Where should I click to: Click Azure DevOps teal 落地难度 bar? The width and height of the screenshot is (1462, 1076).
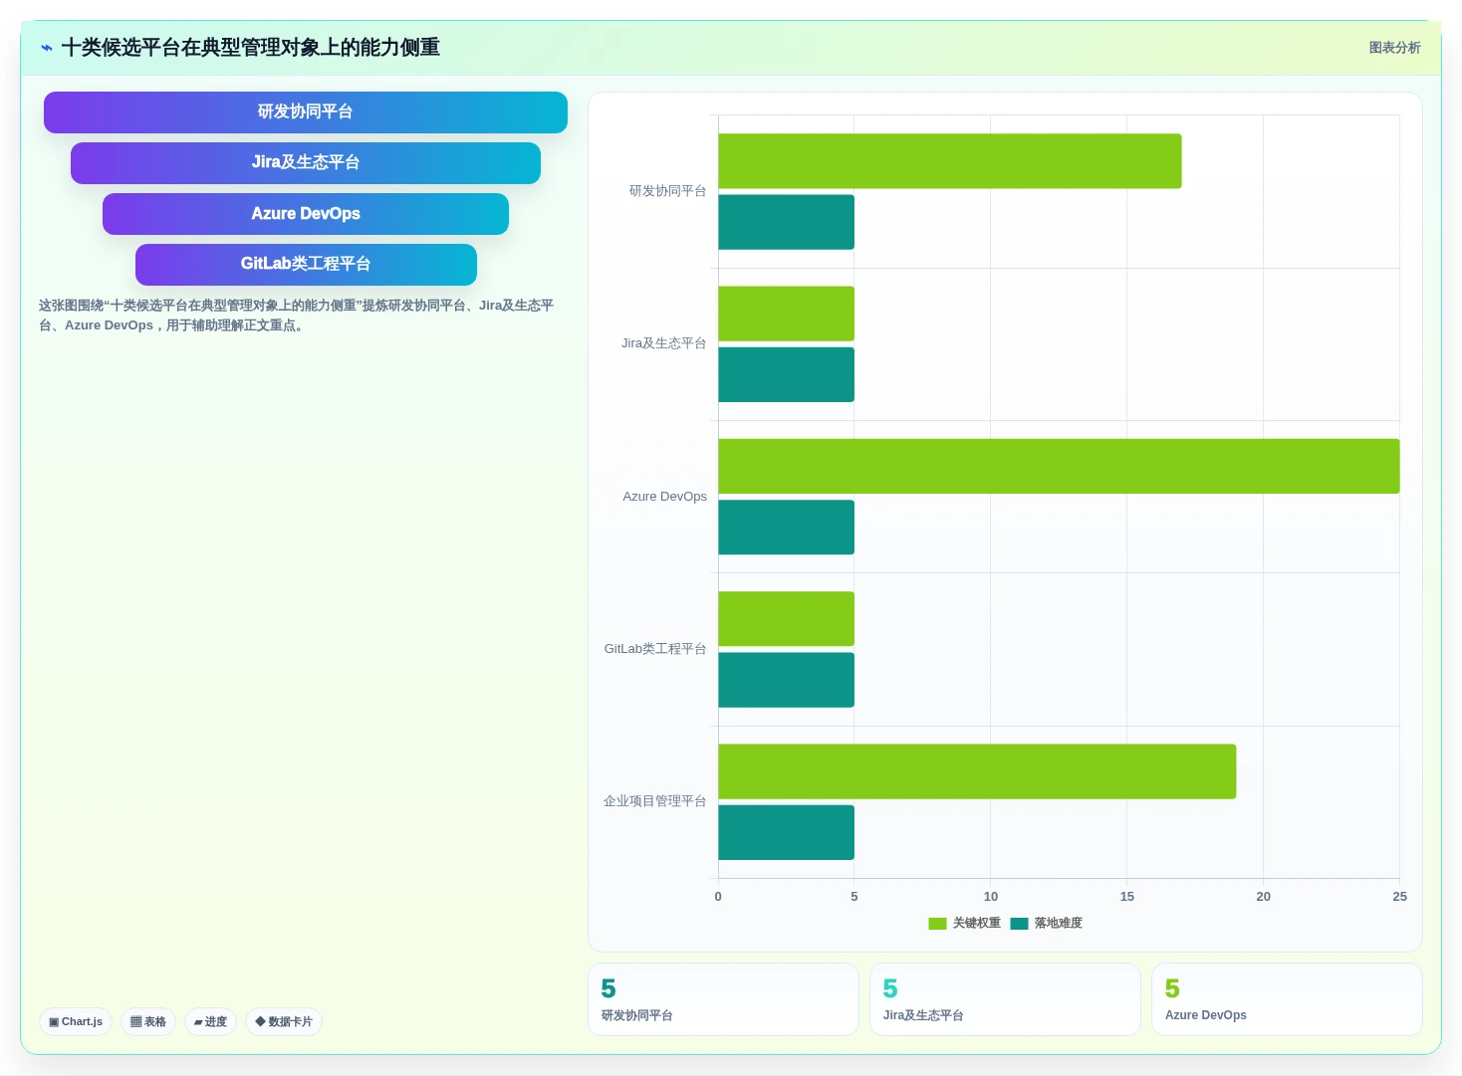click(x=787, y=528)
